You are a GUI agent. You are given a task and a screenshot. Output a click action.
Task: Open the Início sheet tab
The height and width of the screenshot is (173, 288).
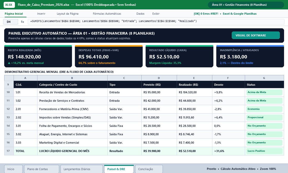[x=13, y=169]
